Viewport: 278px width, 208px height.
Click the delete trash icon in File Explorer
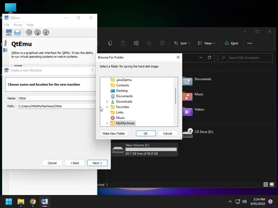pyautogui.click(x=162, y=43)
